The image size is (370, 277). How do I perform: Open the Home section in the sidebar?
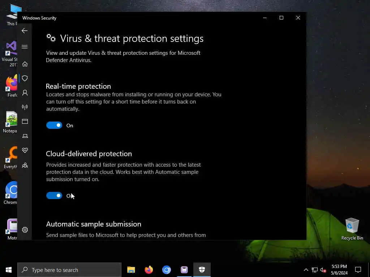[x=25, y=64]
